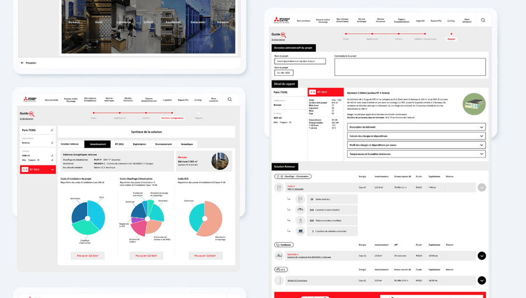
Task: Click Se déconnecter link on Rapport screen
Action: [278, 40]
